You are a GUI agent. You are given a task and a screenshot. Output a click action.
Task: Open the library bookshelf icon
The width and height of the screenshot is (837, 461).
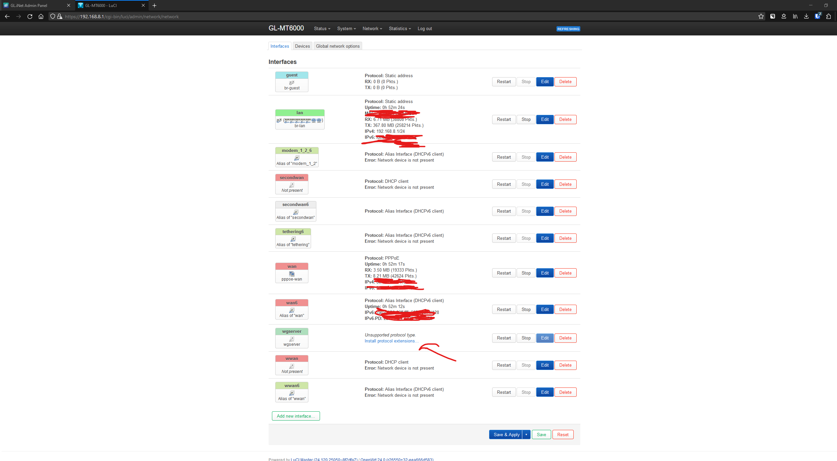(x=795, y=17)
